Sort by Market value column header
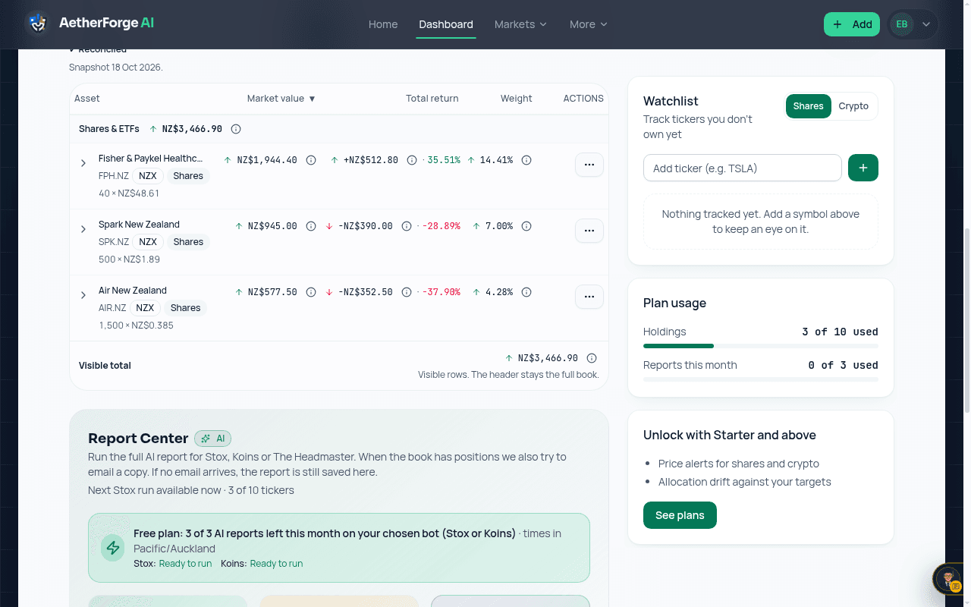 [x=281, y=99]
